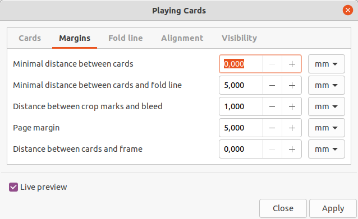The height and width of the screenshot is (219, 358).
Task: Increase distance between cards and frame
Action: pos(292,149)
